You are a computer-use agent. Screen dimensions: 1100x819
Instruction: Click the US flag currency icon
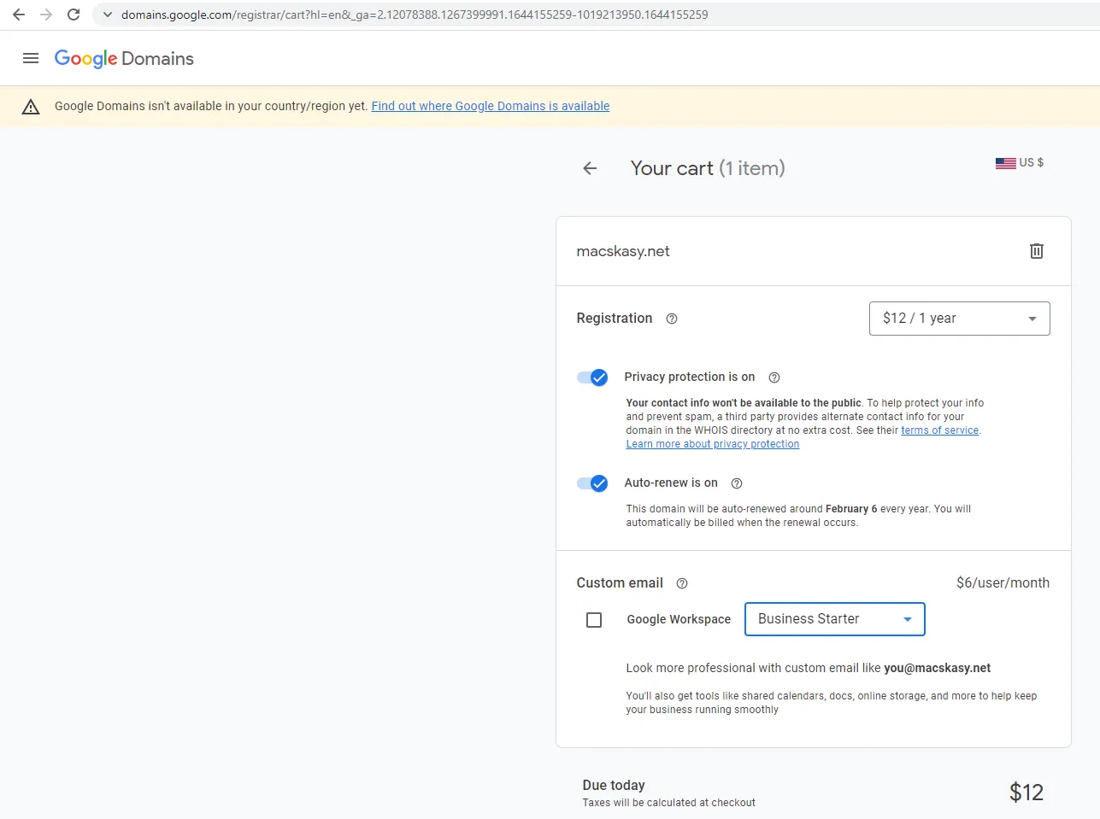1005,163
